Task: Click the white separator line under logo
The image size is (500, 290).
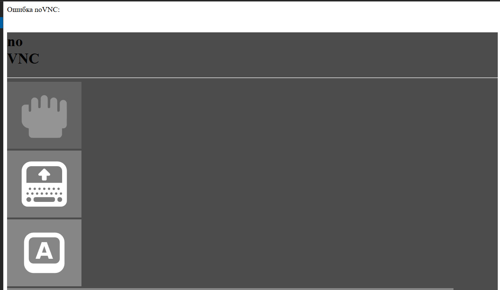Action: pyautogui.click(x=252, y=78)
